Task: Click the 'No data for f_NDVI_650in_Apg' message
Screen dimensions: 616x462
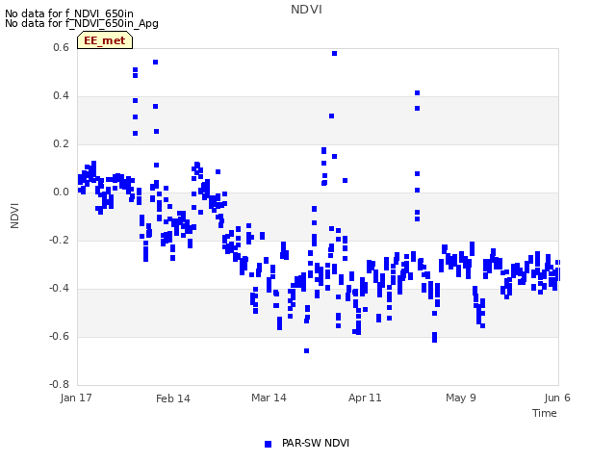Action: 82,23
